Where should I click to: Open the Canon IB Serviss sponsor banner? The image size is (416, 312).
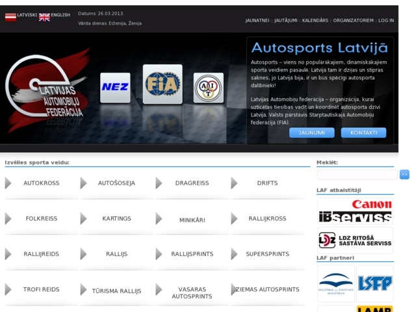point(356,211)
